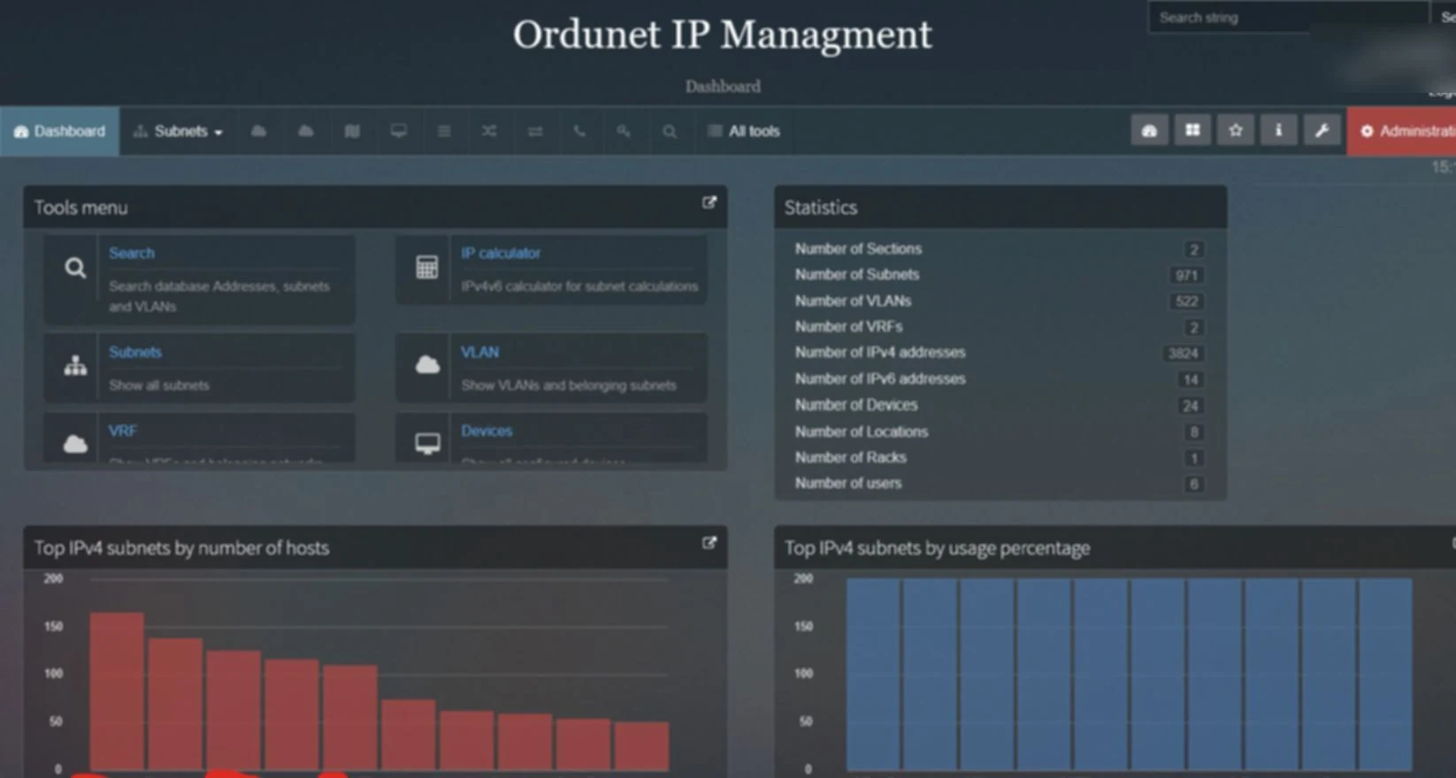Open the VLAN link in Tools menu

[480, 352]
